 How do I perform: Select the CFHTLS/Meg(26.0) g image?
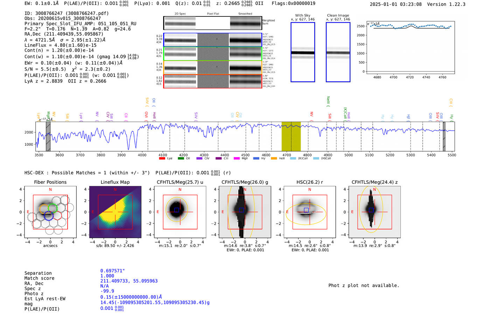[x=245, y=212]
